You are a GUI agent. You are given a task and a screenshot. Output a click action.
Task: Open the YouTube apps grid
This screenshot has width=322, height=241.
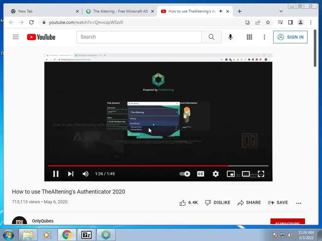pos(249,37)
